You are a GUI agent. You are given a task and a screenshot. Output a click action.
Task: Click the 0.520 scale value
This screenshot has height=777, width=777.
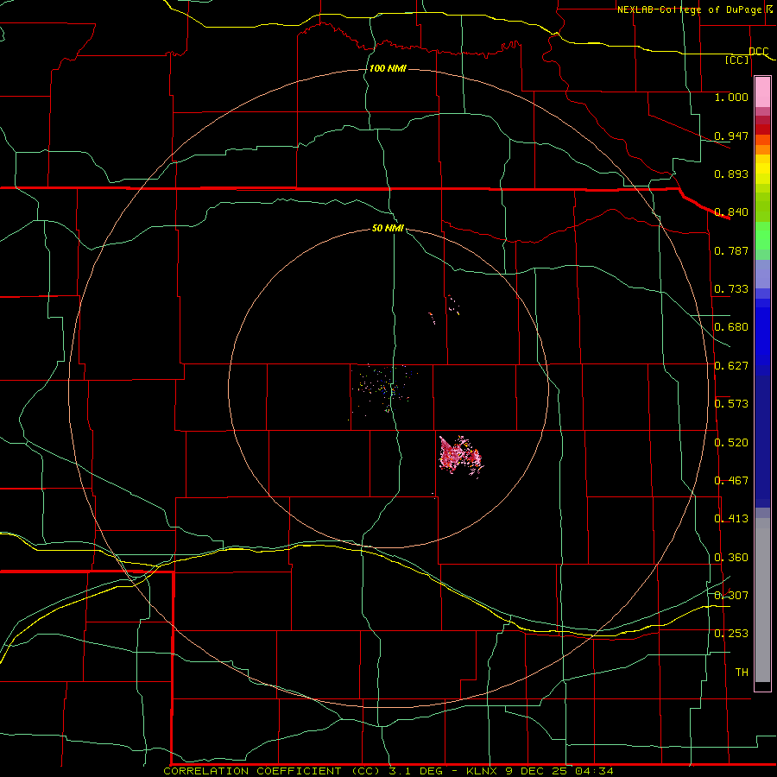[x=731, y=443]
